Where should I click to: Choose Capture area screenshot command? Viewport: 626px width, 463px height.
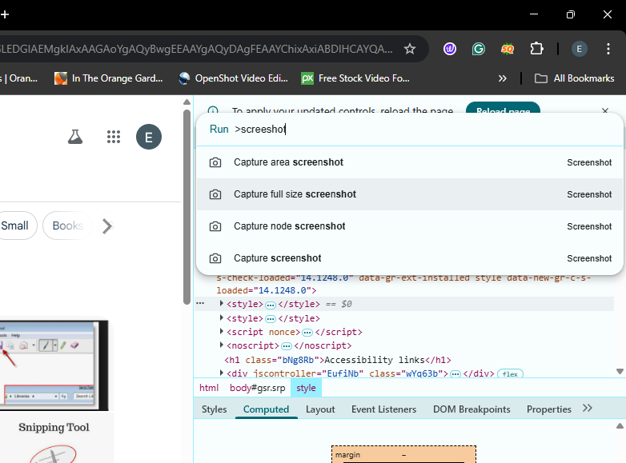[410, 162]
